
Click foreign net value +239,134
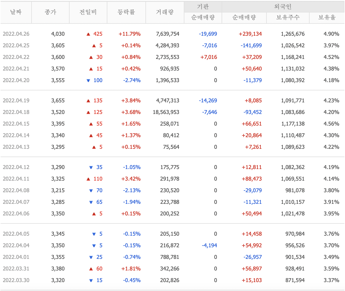(250, 34)
